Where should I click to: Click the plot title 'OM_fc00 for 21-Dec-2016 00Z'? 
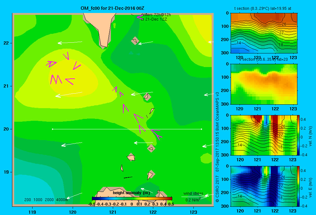click(112, 8)
